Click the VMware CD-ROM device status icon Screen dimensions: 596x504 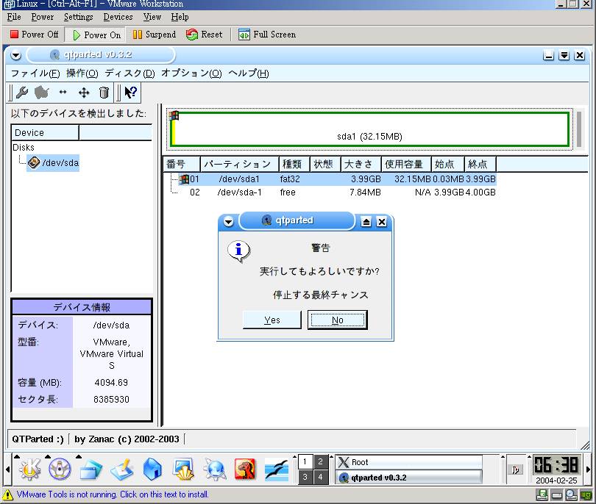click(x=571, y=494)
